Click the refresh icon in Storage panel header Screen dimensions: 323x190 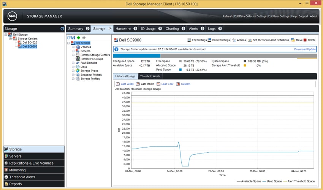(62, 28)
